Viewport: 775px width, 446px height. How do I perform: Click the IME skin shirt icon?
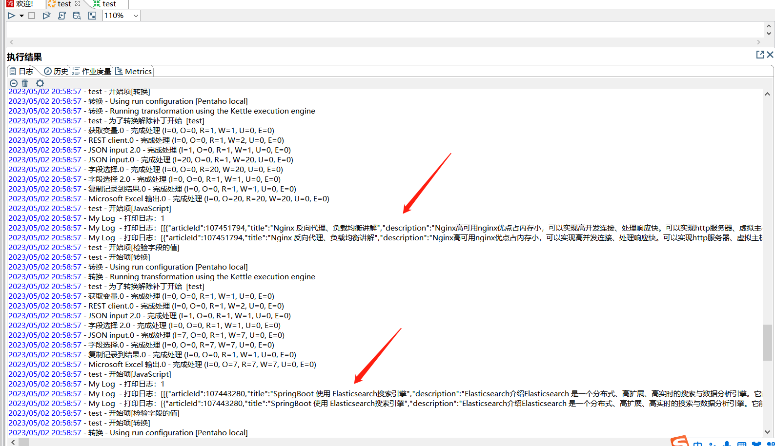757,443
